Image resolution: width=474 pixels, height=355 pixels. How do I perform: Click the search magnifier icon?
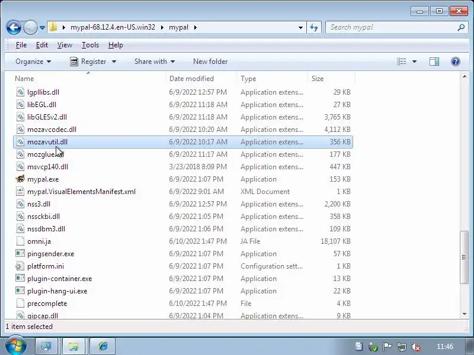(x=461, y=27)
